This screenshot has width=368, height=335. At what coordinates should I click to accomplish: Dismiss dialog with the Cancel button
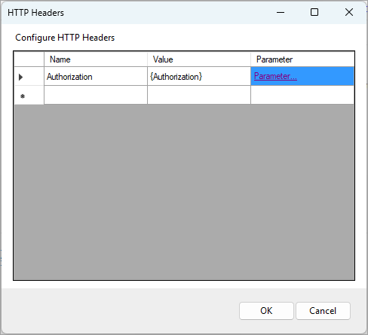click(x=323, y=311)
